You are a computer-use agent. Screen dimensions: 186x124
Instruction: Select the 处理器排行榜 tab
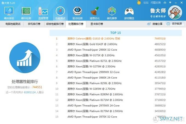click(76, 24)
